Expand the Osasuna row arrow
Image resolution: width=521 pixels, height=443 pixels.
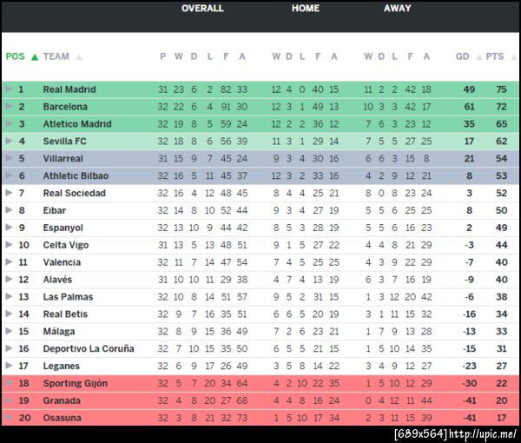coord(9,418)
